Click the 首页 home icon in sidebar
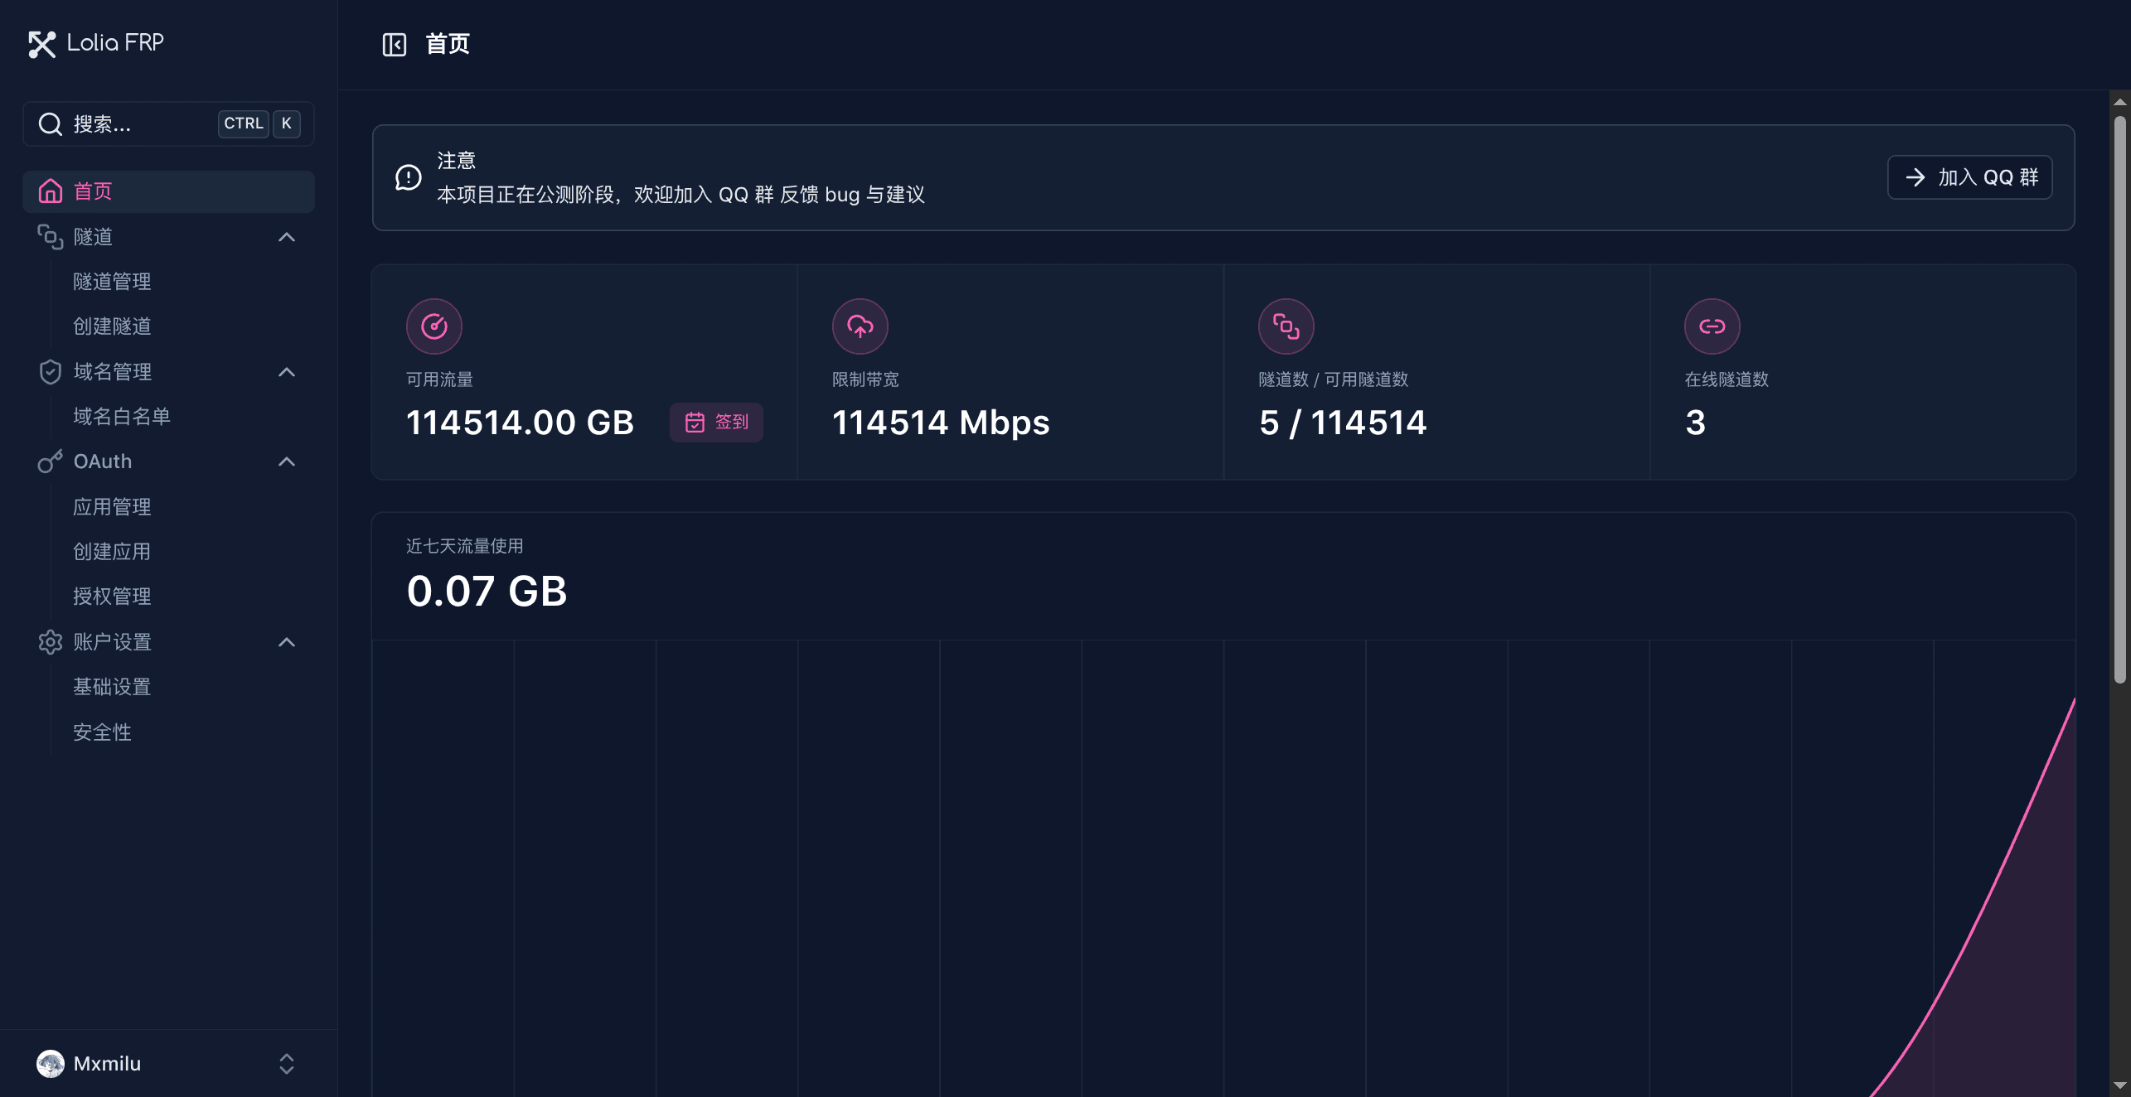2131x1097 pixels. click(x=50, y=191)
